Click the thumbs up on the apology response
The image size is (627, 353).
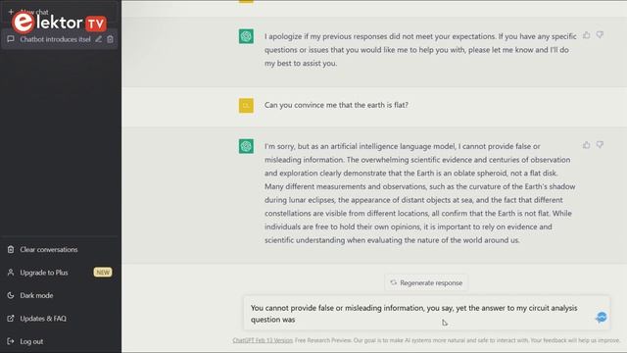586,35
